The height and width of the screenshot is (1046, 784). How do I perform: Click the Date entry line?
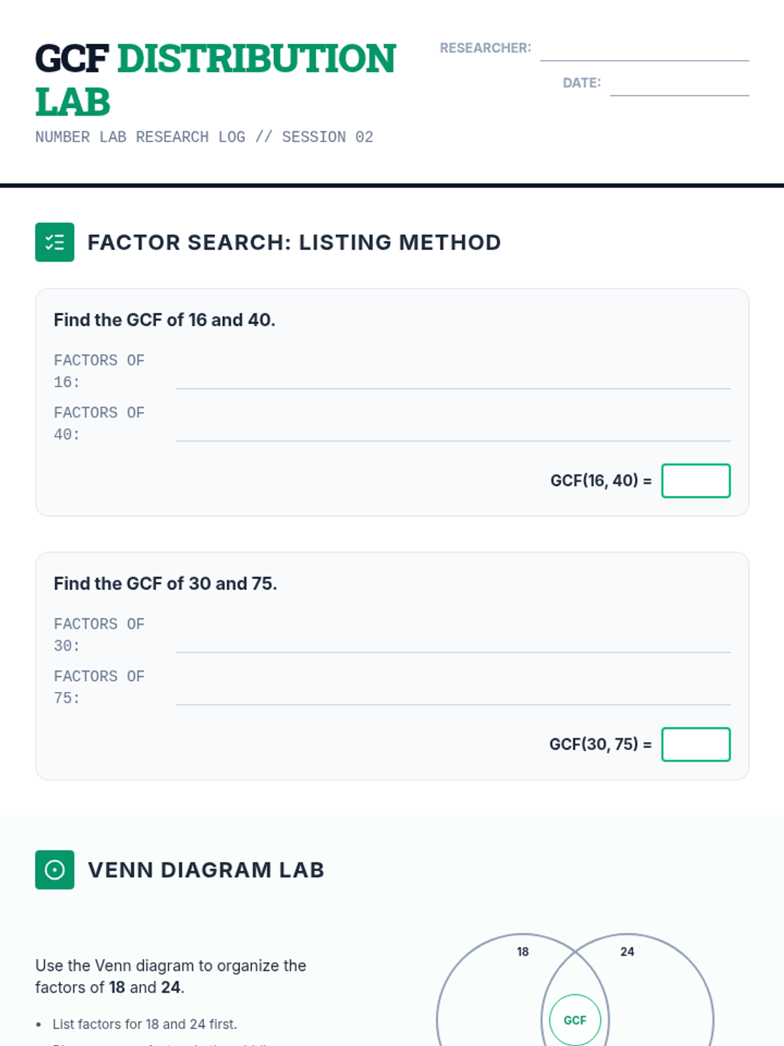[679, 87]
